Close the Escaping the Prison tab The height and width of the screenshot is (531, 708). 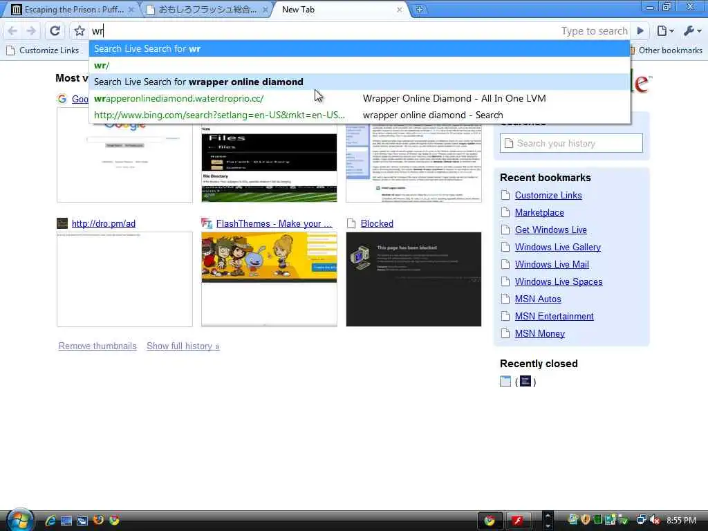131,10
